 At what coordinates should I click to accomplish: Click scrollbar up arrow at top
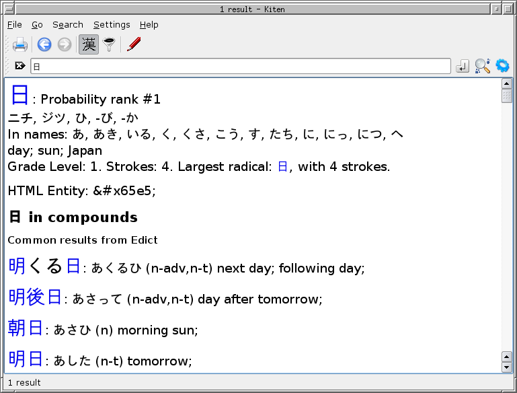507,84
